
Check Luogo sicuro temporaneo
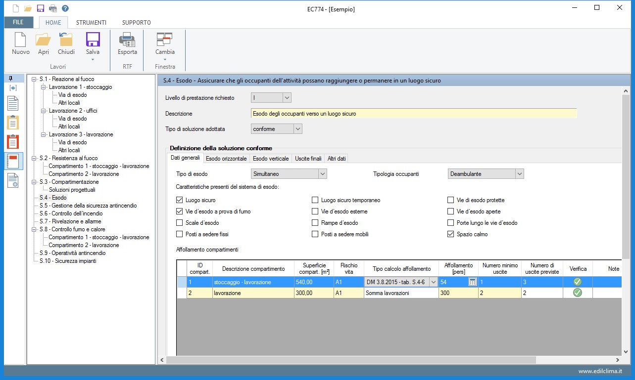(x=315, y=200)
